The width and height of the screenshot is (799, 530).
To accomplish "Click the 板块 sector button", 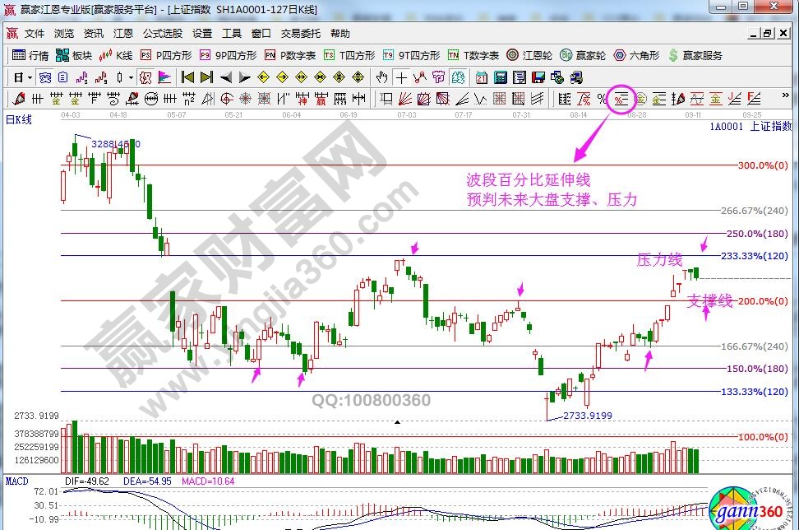I will pyautogui.click(x=74, y=55).
